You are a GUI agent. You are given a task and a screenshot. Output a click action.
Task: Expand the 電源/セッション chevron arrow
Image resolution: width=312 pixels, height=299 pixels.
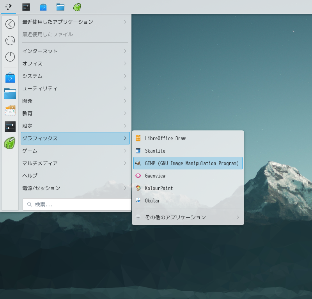pyautogui.click(x=125, y=188)
